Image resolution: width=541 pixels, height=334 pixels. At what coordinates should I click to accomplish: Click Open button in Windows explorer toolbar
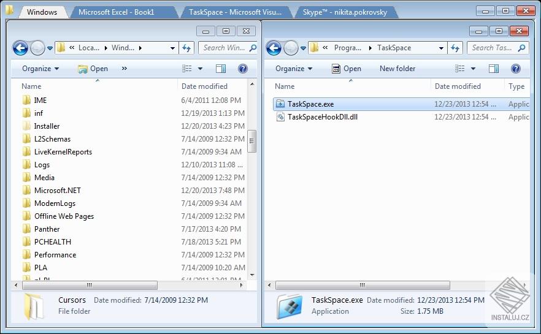point(93,69)
